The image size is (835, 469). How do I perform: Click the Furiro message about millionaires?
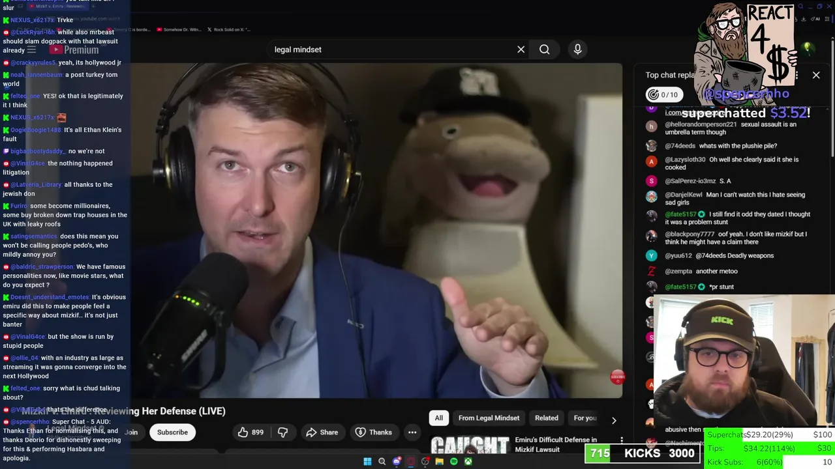(x=65, y=215)
